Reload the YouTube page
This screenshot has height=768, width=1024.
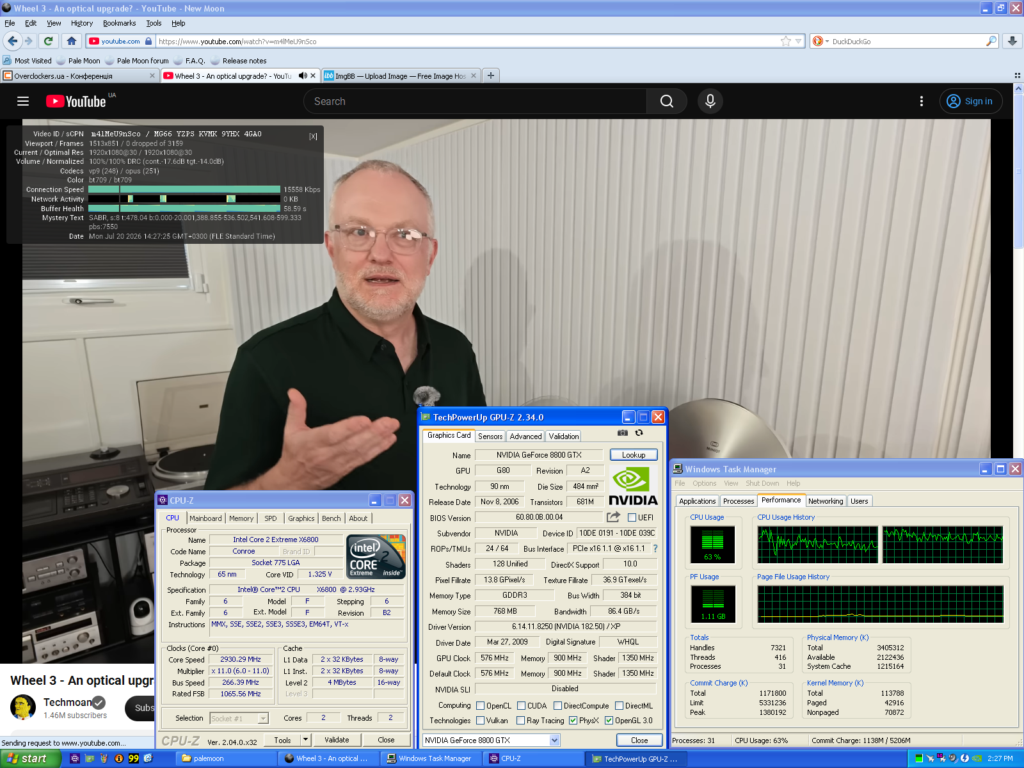tap(48, 41)
